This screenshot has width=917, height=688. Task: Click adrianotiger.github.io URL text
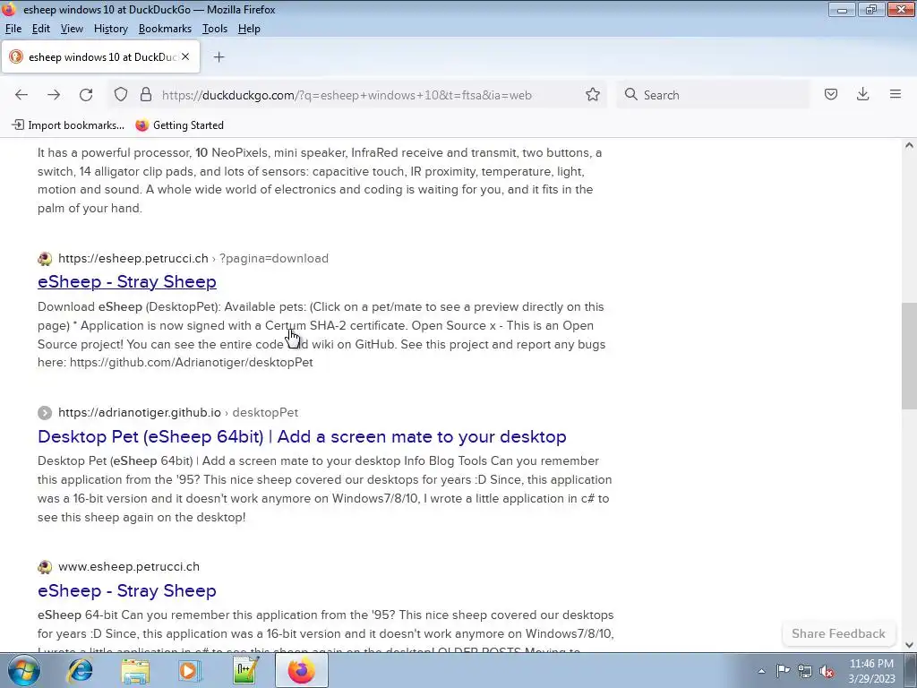click(178, 412)
